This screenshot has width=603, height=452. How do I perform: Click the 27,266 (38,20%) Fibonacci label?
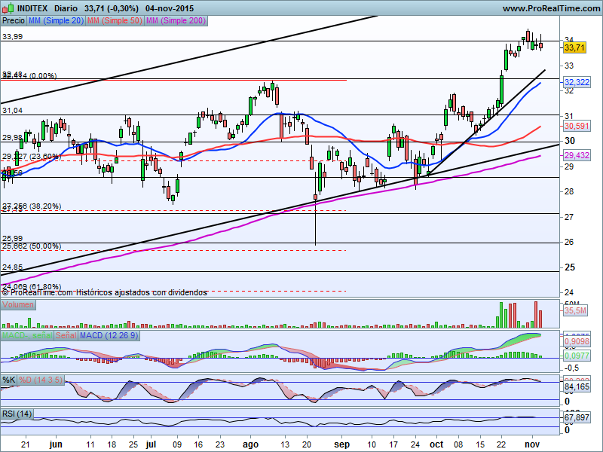pos(32,206)
